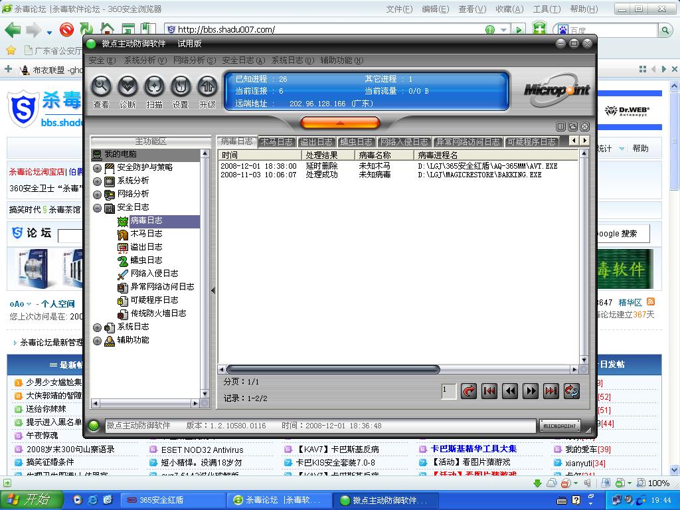Viewport: 680px width, 510px height.
Task: Click the MICROPOINT button in the status bar
Action: pyautogui.click(x=560, y=426)
